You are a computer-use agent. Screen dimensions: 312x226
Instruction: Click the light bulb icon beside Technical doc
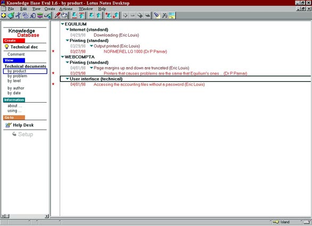point(6,47)
